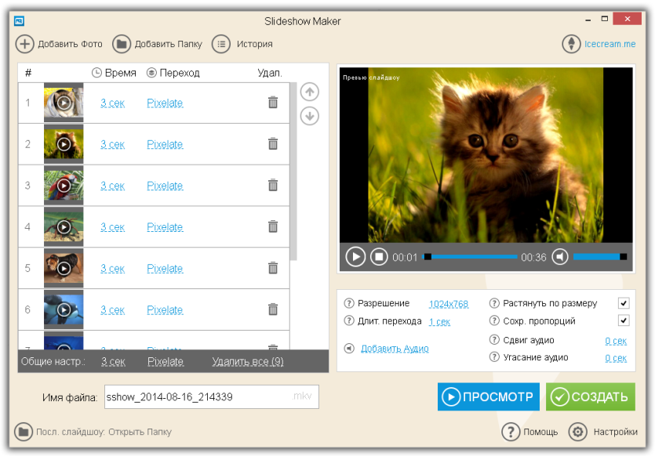
Task: Change general 3 сек time in Общие настр.
Action: [x=113, y=362]
